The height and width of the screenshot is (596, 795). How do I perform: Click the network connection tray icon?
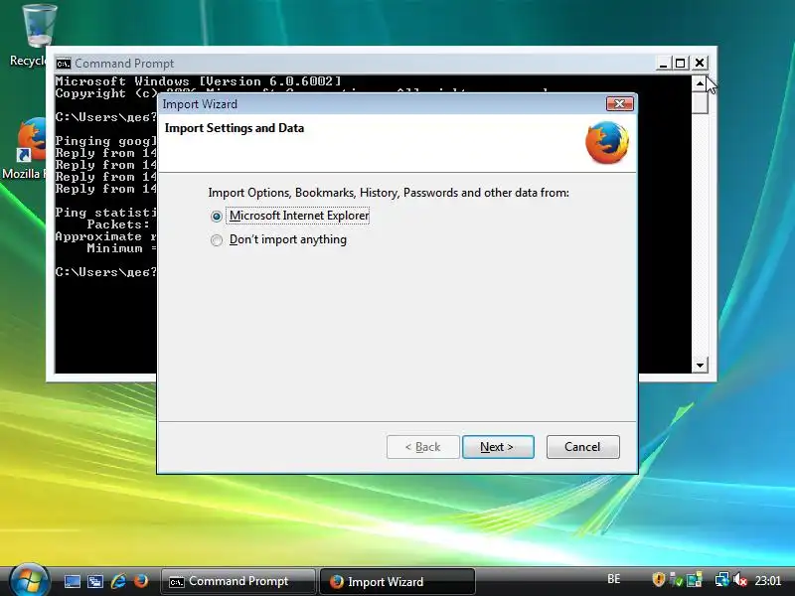[722, 579]
